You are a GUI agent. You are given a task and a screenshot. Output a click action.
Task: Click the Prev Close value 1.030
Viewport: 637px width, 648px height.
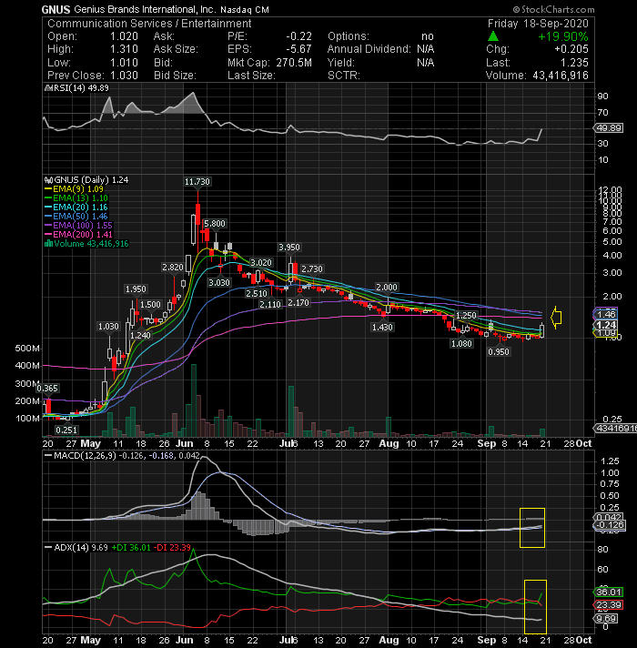coord(124,76)
